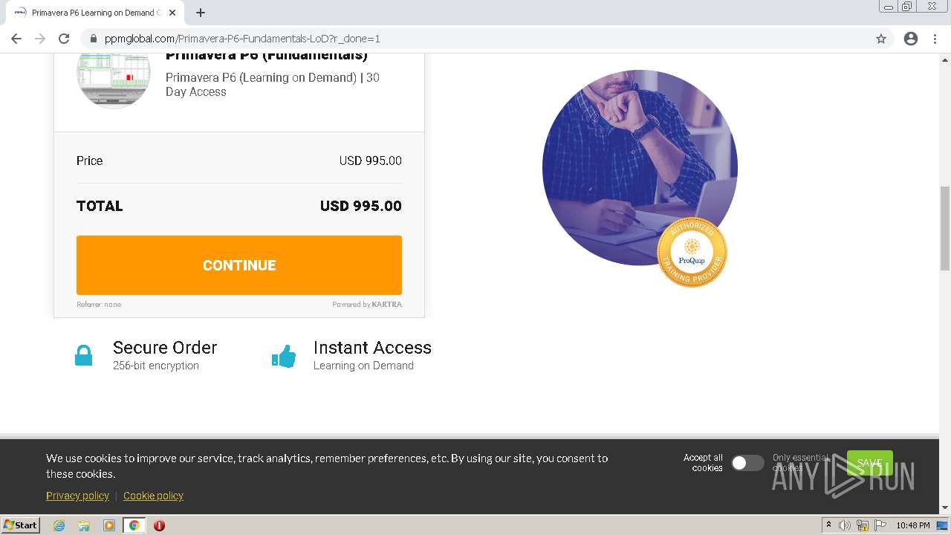Image resolution: width=951 pixels, height=535 pixels.
Task: Save cookie preferences
Action: (869, 463)
